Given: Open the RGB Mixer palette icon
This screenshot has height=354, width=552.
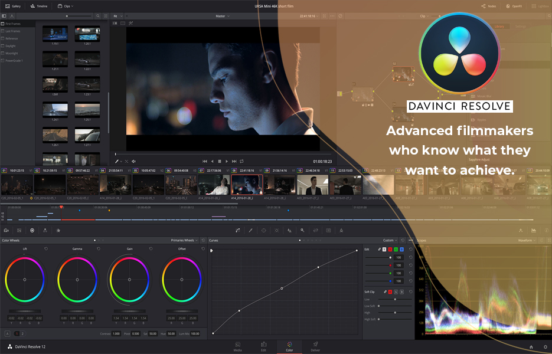Looking at the screenshot, I should pyautogui.click(x=45, y=231).
